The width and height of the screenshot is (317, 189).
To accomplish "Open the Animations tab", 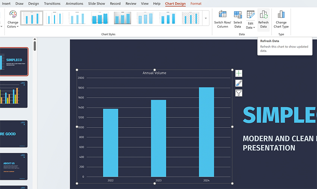I will (74, 3).
